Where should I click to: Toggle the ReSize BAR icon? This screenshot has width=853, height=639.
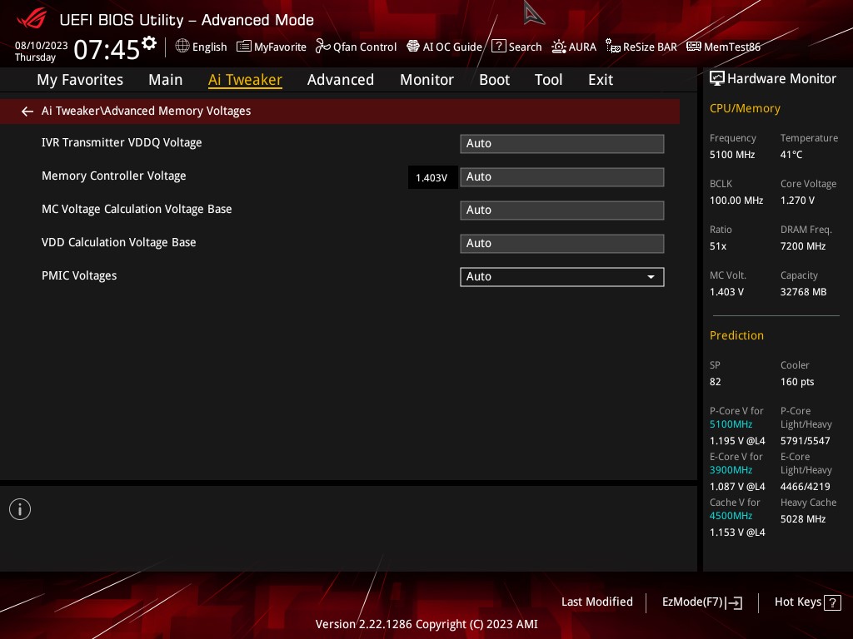tap(613, 47)
